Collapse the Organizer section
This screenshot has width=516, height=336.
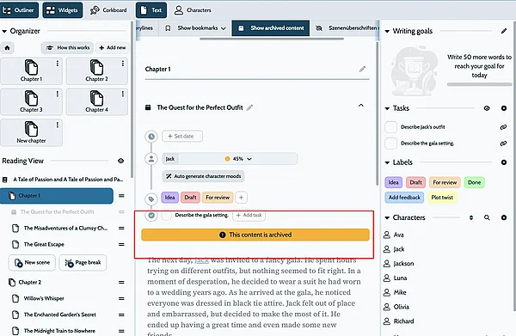pyautogui.click(x=4, y=31)
